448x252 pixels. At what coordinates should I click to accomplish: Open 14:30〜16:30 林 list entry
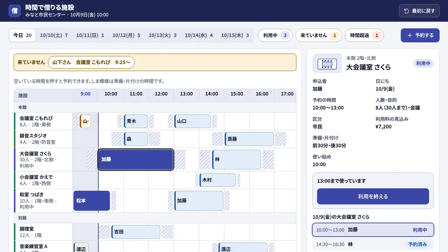(373, 244)
